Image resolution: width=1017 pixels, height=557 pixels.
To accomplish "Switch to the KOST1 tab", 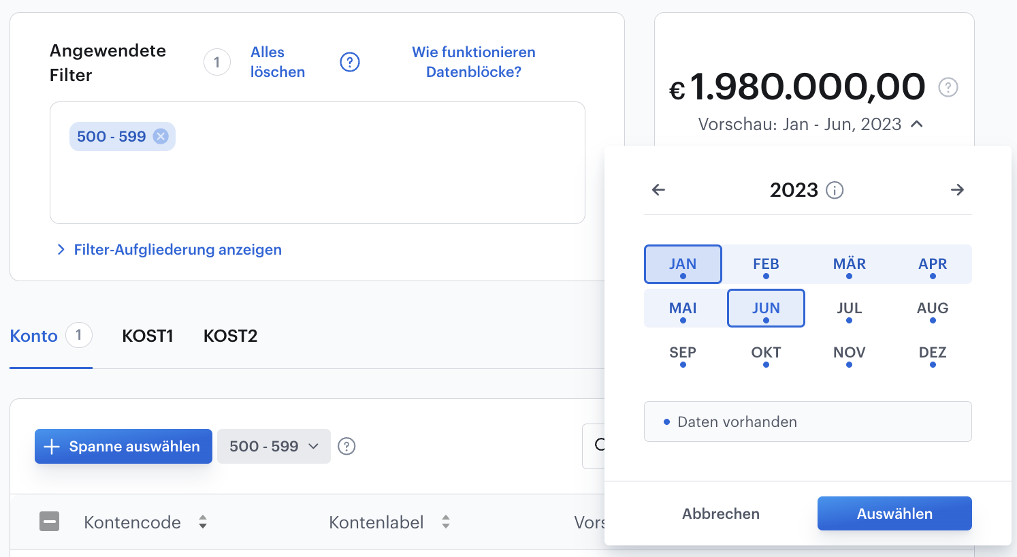I will [x=148, y=336].
